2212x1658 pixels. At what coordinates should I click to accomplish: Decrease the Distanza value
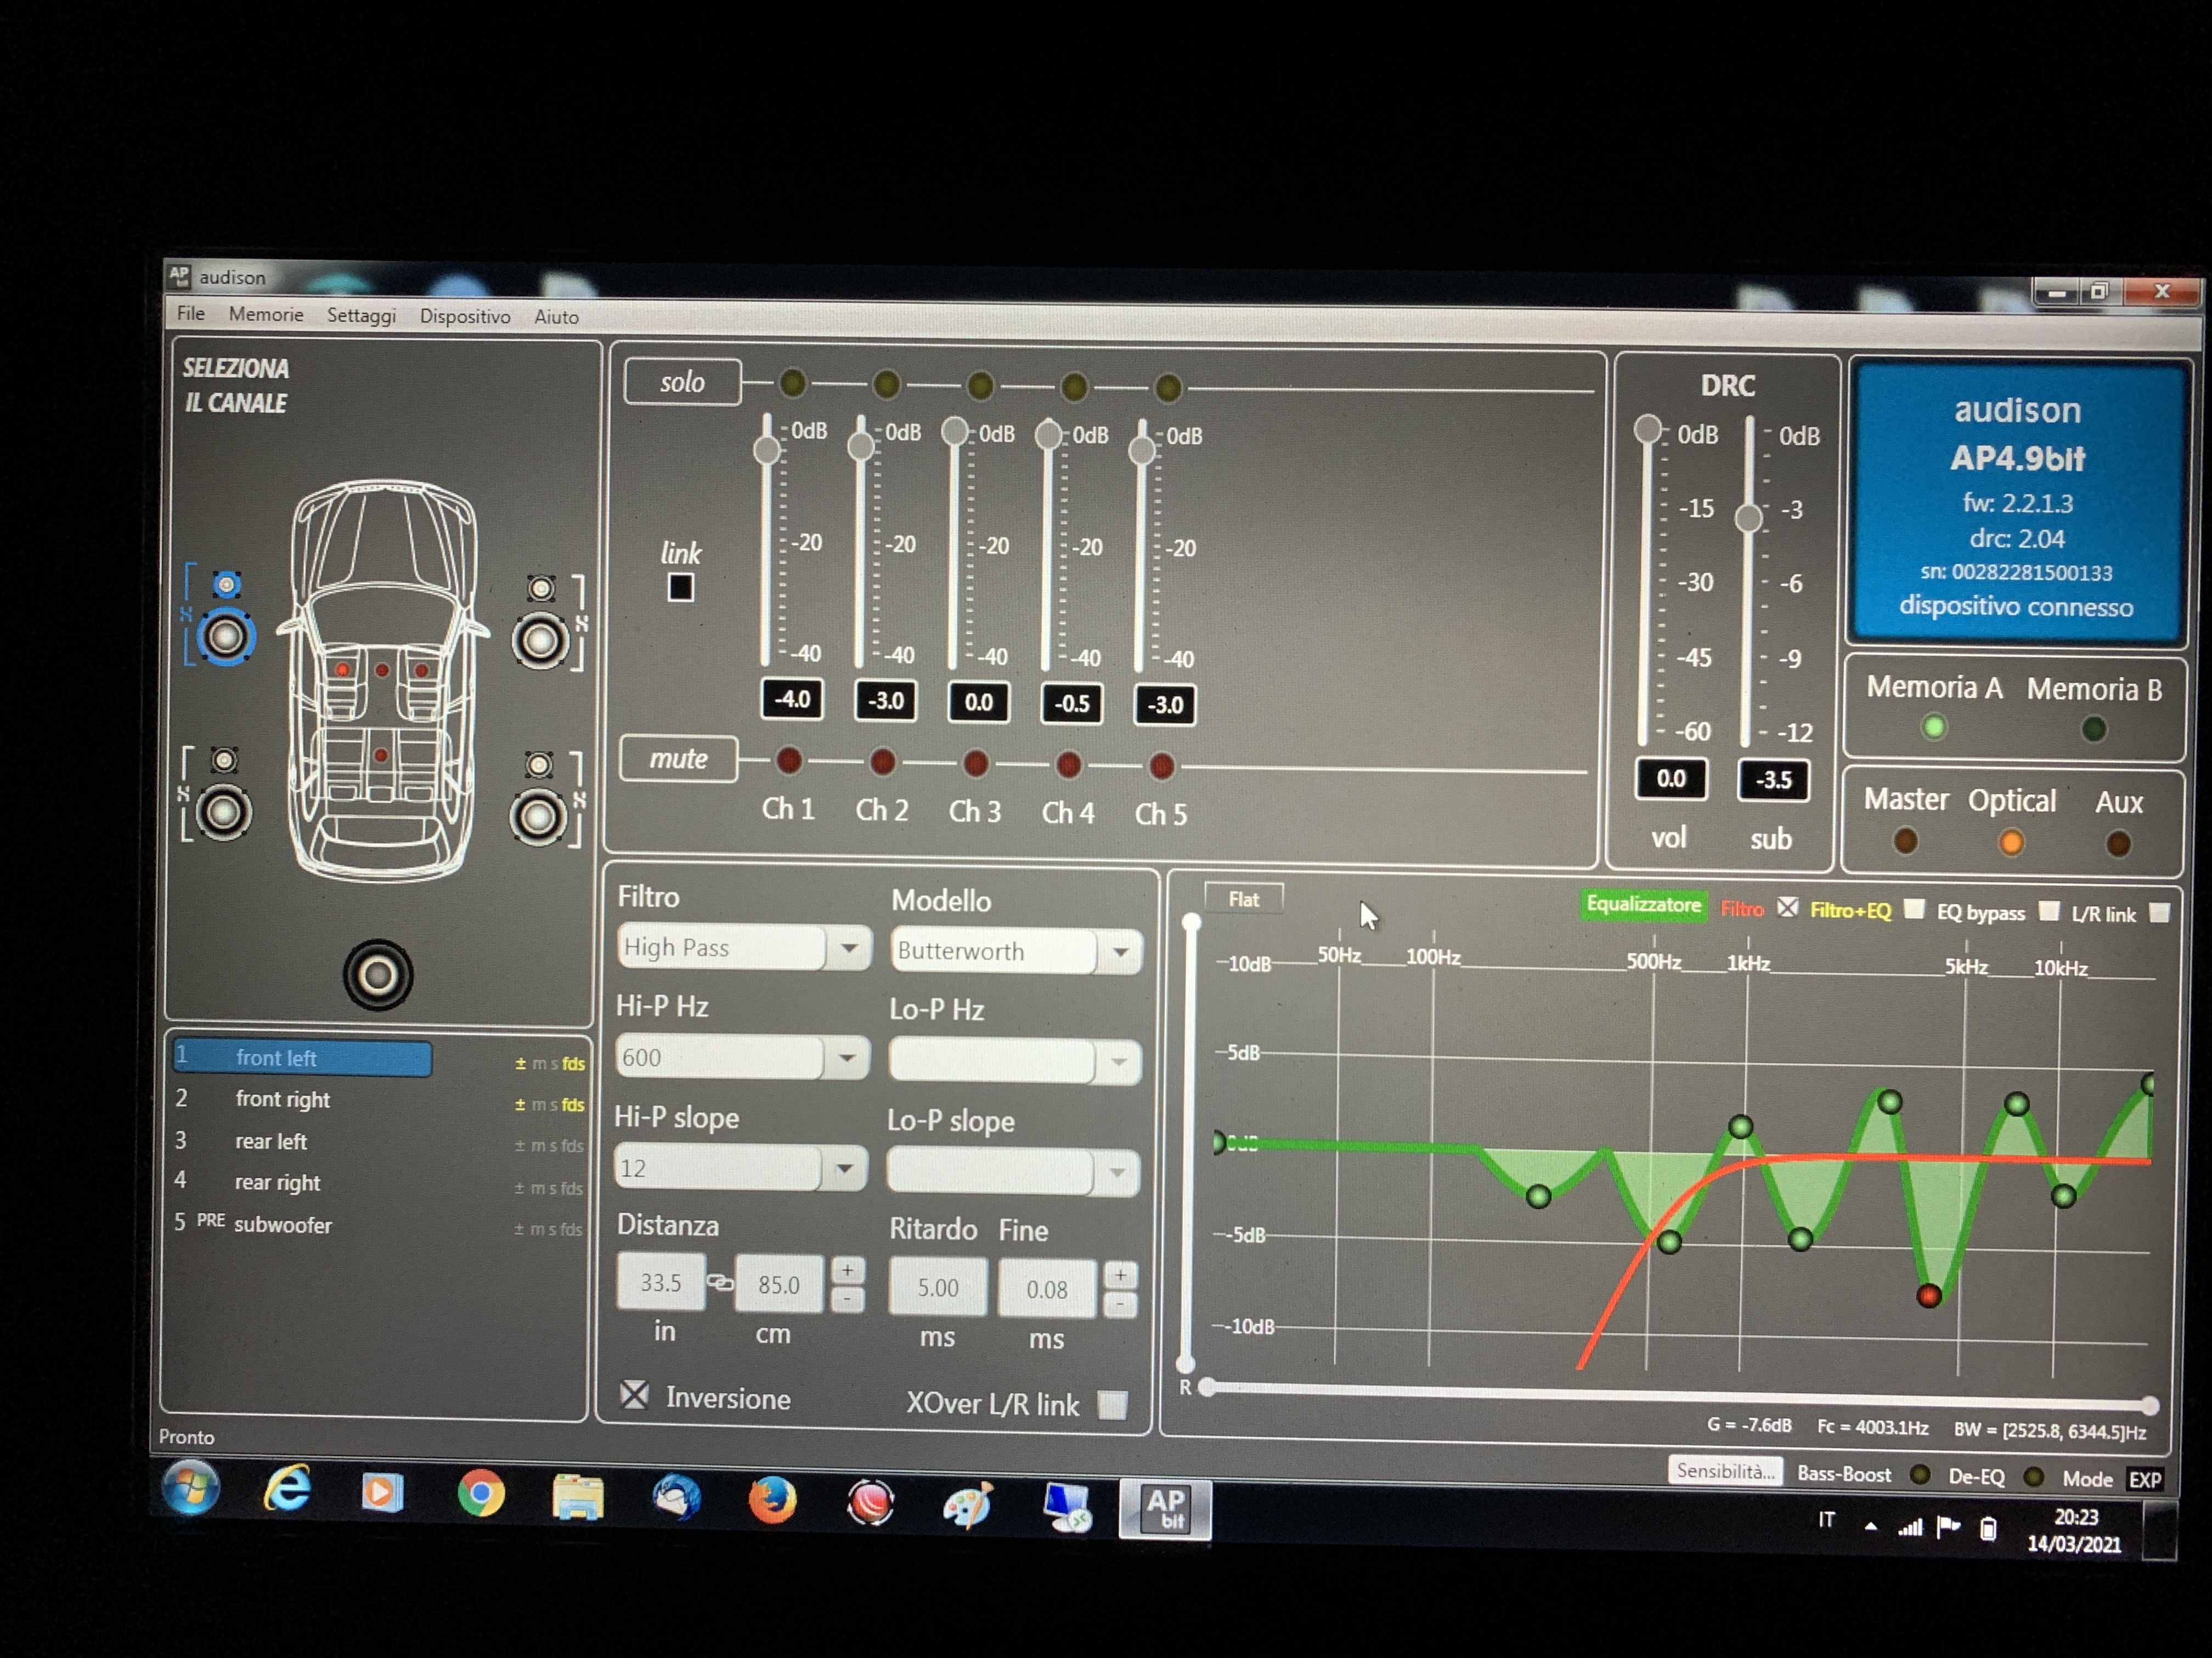[847, 1298]
